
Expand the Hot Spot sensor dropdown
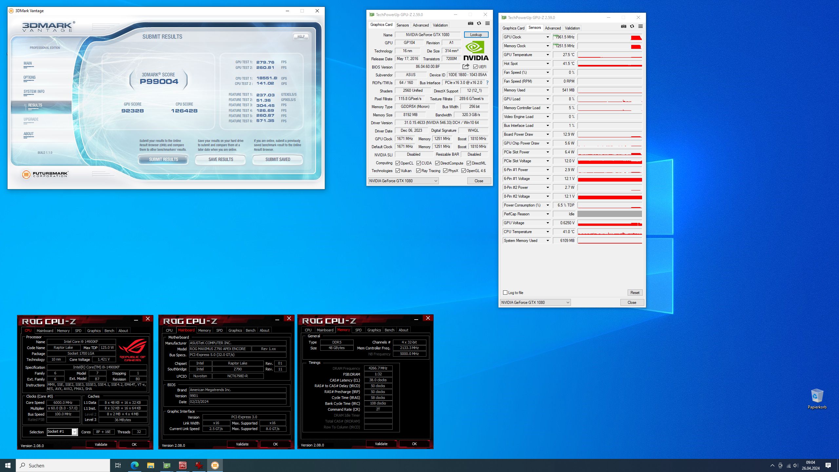547,64
